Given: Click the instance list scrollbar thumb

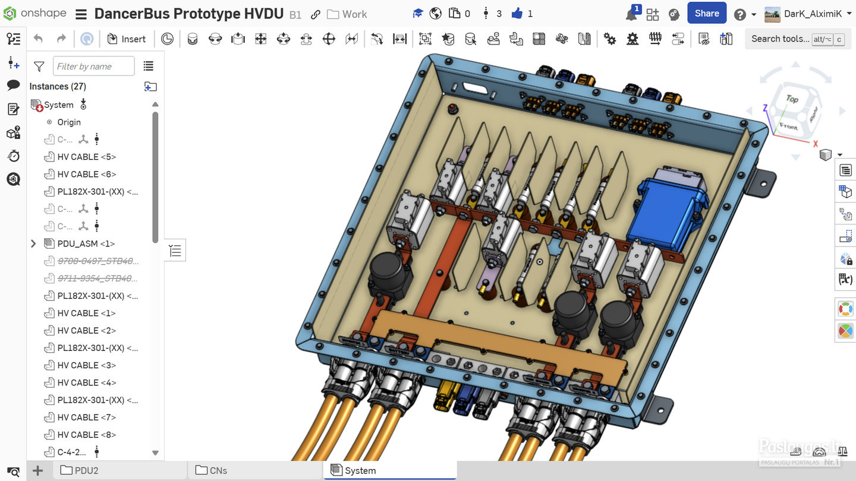Looking at the screenshot, I should pyautogui.click(x=155, y=176).
